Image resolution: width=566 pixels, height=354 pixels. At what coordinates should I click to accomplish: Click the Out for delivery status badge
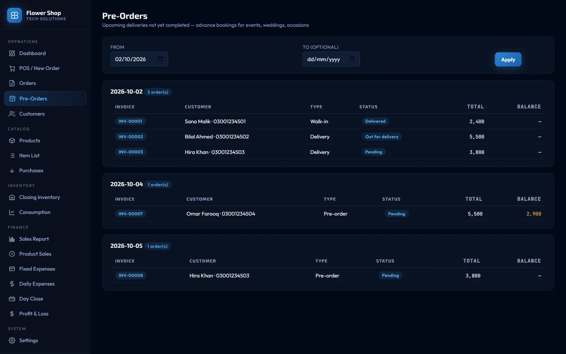(382, 137)
